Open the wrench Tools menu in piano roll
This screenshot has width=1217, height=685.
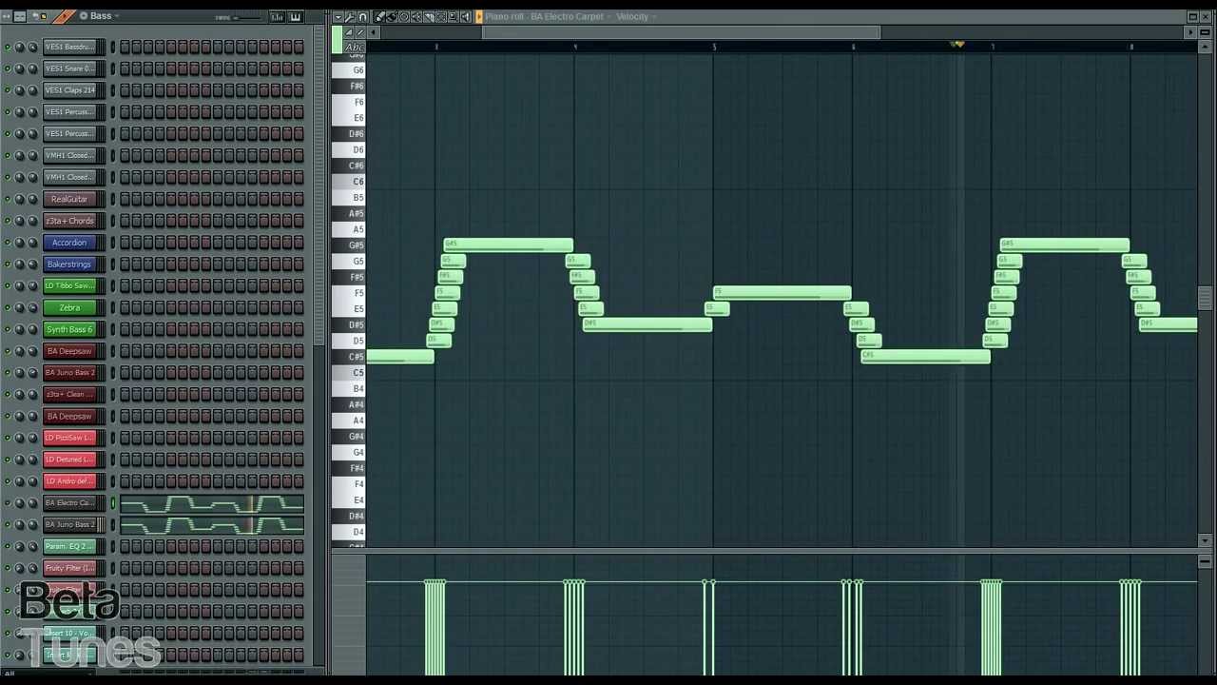(x=350, y=16)
